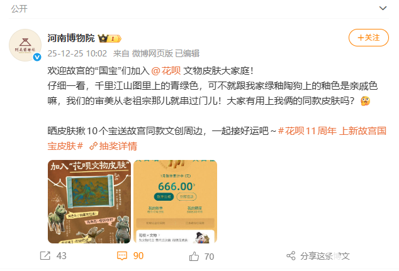The width and height of the screenshot is (399, 271).
Task: Expand the post options chevron
Action: 383,8
